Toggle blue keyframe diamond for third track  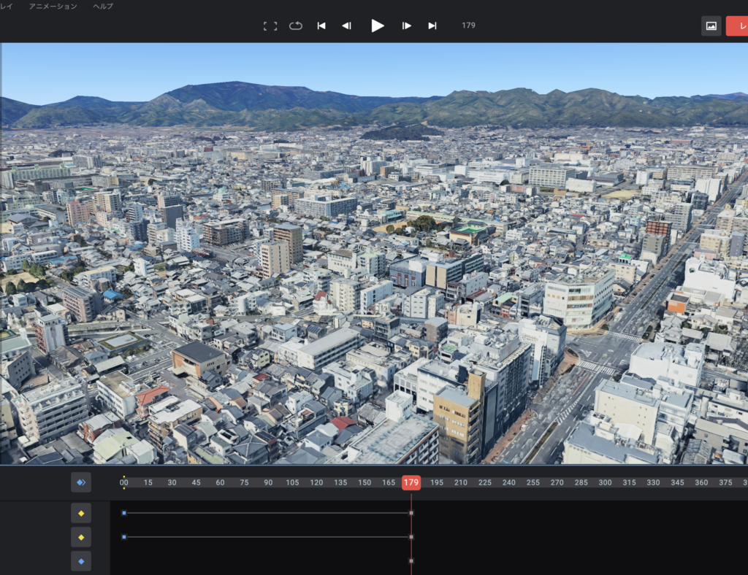tap(81, 561)
